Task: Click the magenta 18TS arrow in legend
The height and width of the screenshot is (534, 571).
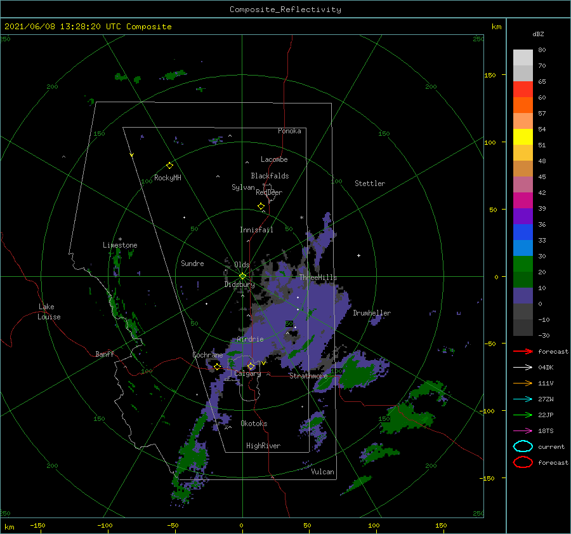Action: (523, 431)
